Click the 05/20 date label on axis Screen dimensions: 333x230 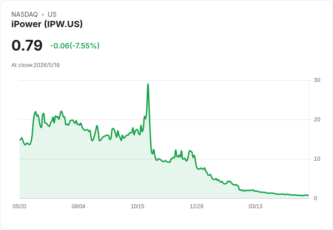19,206
